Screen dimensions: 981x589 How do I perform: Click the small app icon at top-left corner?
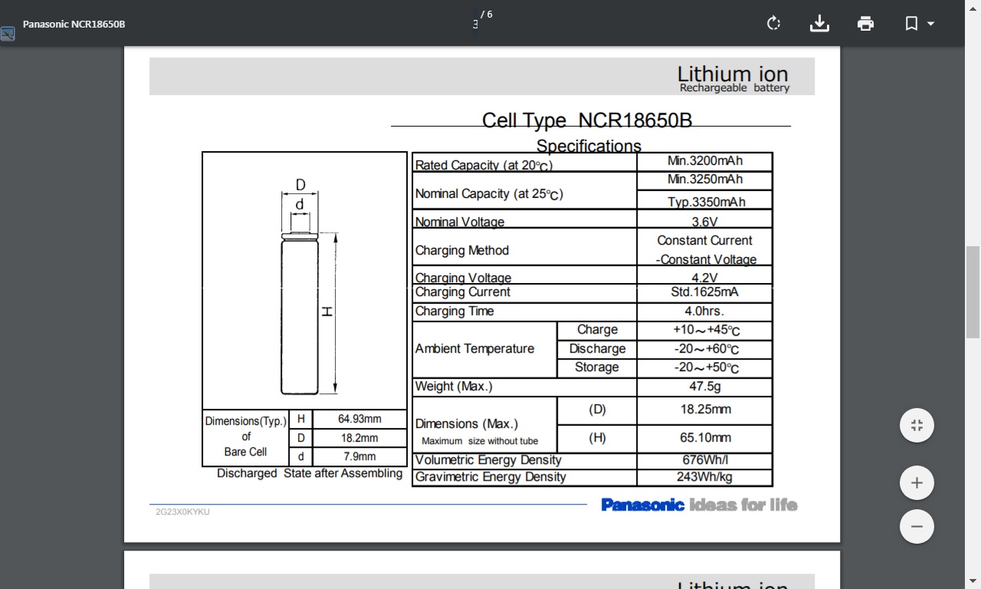pos(8,34)
